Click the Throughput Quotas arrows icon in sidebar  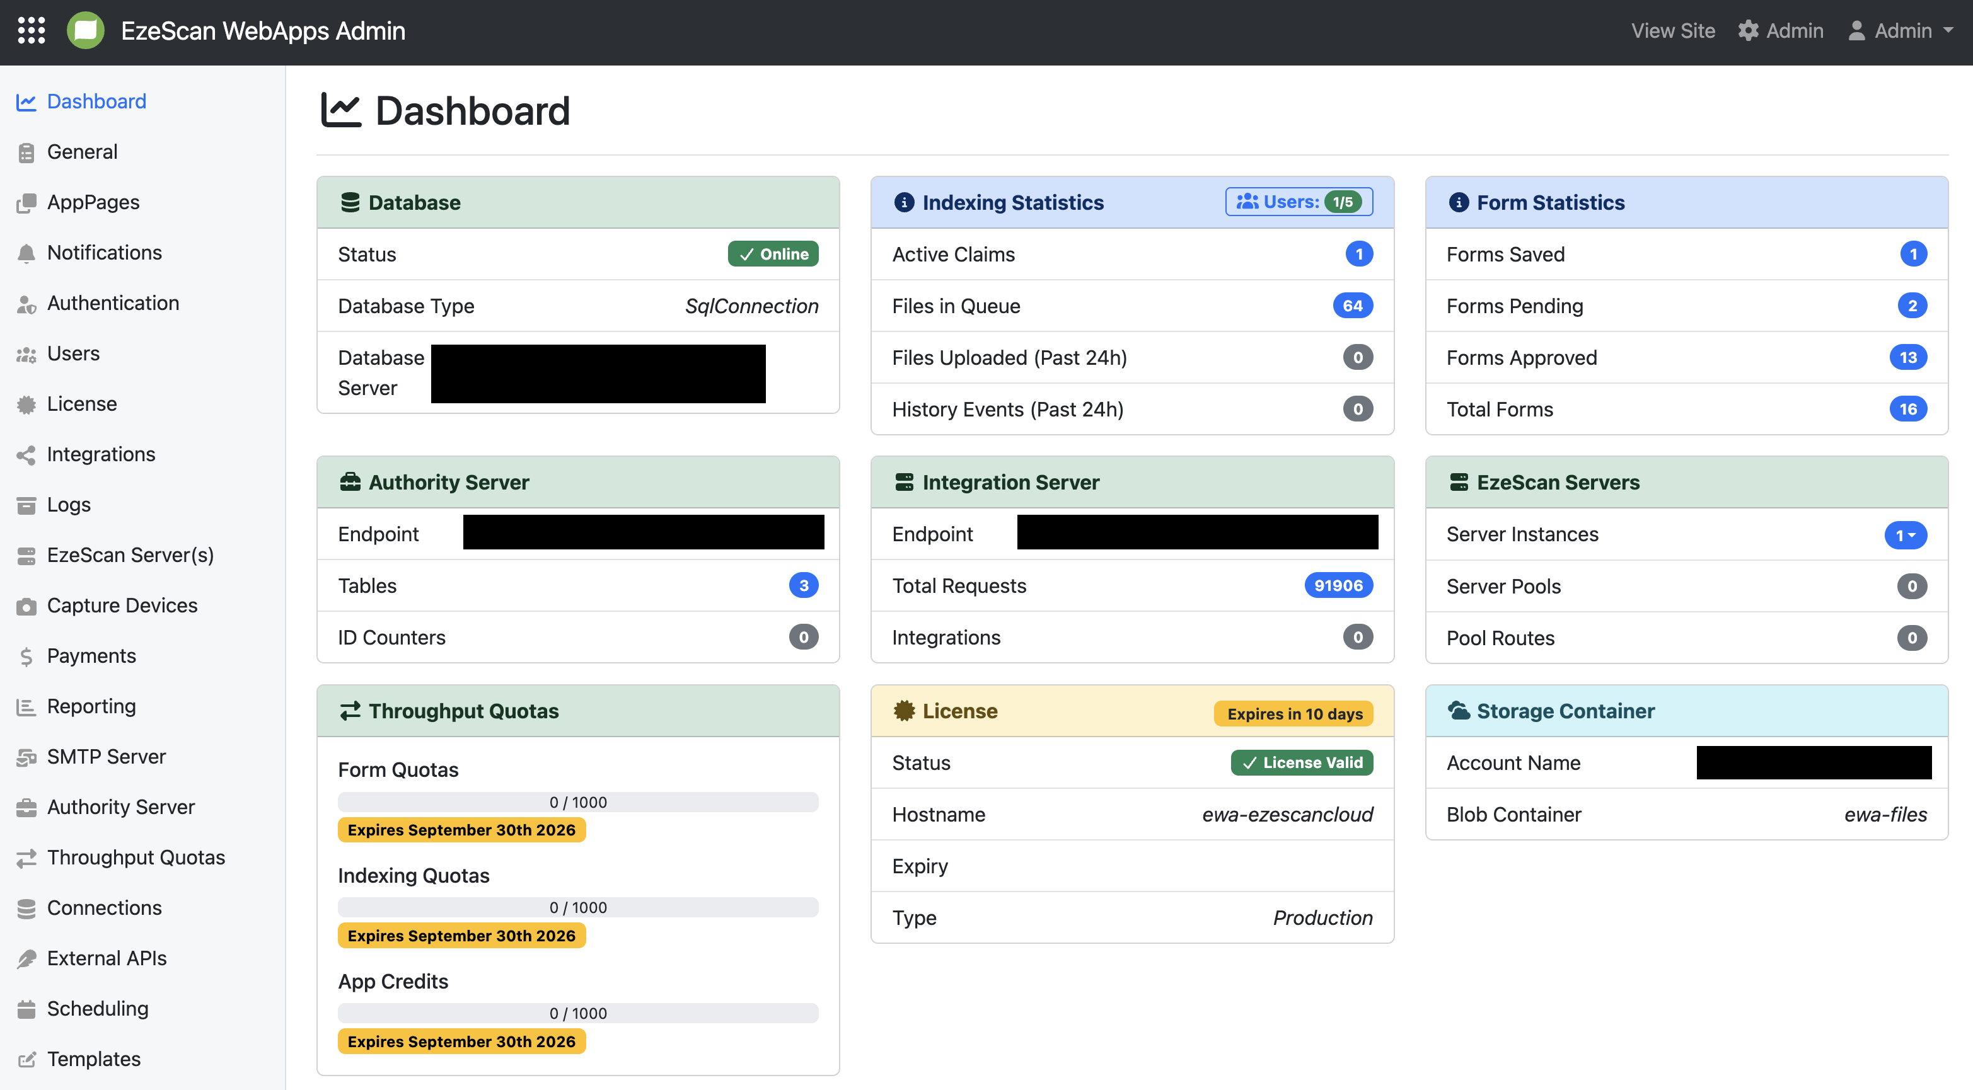pyautogui.click(x=26, y=858)
